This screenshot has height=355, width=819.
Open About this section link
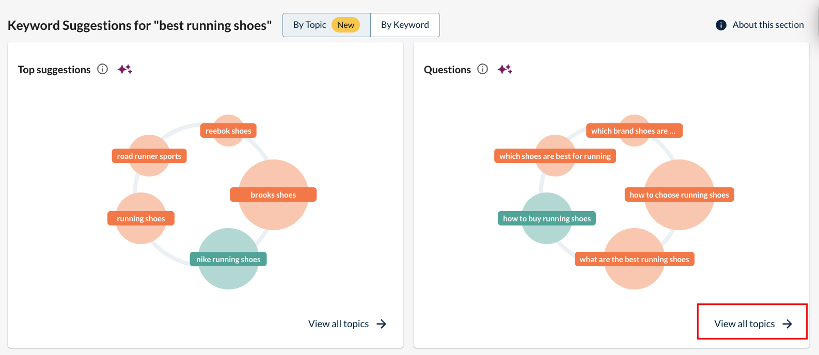(x=767, y=25)
